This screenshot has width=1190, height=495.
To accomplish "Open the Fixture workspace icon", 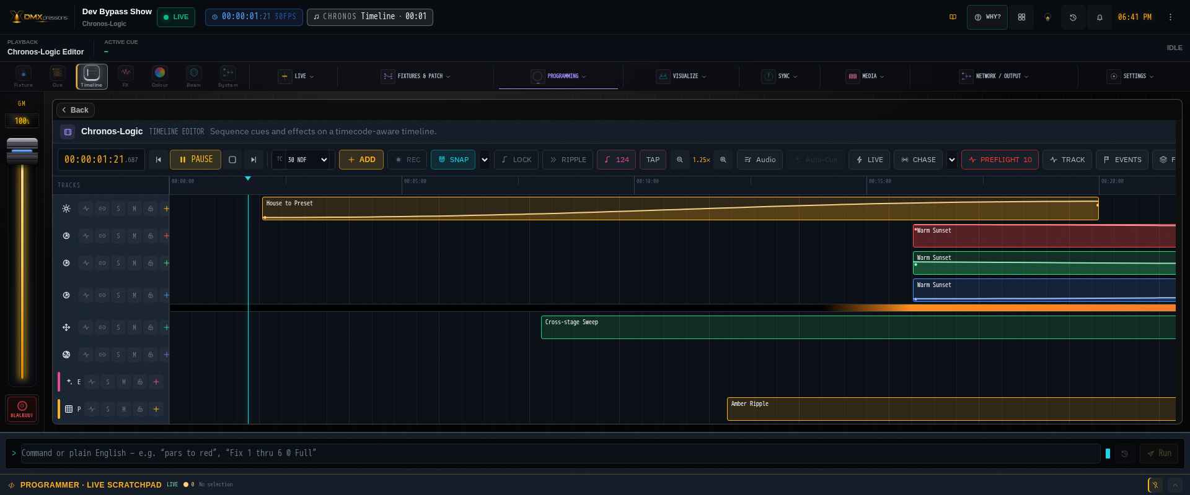I will click(x=24, y=77).
